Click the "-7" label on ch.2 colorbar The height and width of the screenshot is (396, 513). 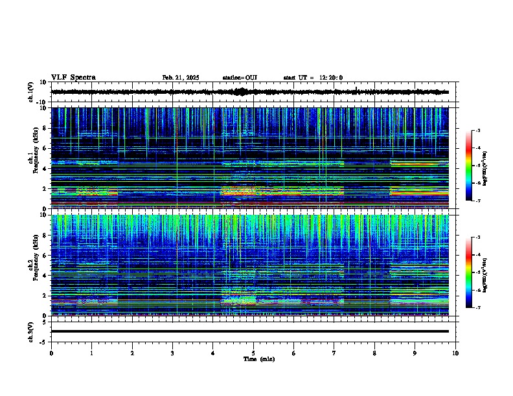coord(477,307)
